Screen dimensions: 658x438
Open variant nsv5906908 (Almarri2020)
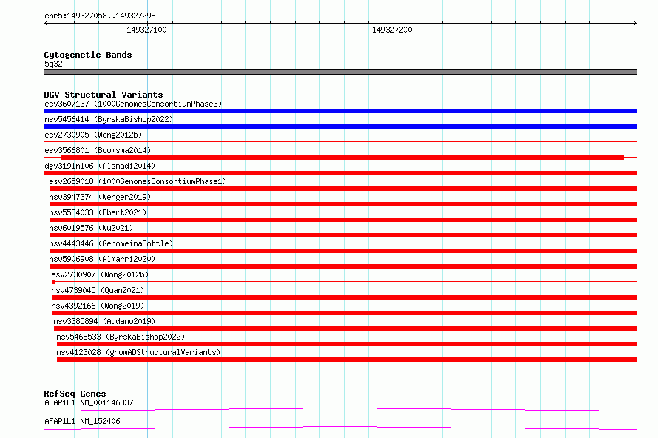tap(102, 259)
